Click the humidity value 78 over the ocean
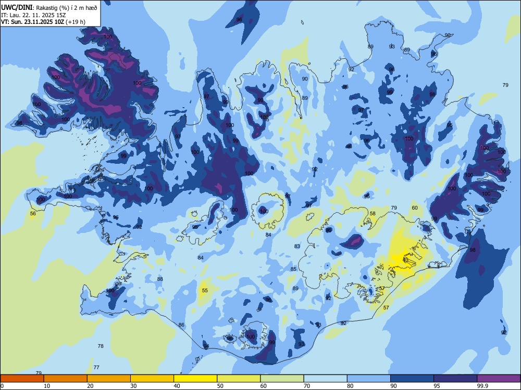 pyautogui.click(x=101, y=346)
